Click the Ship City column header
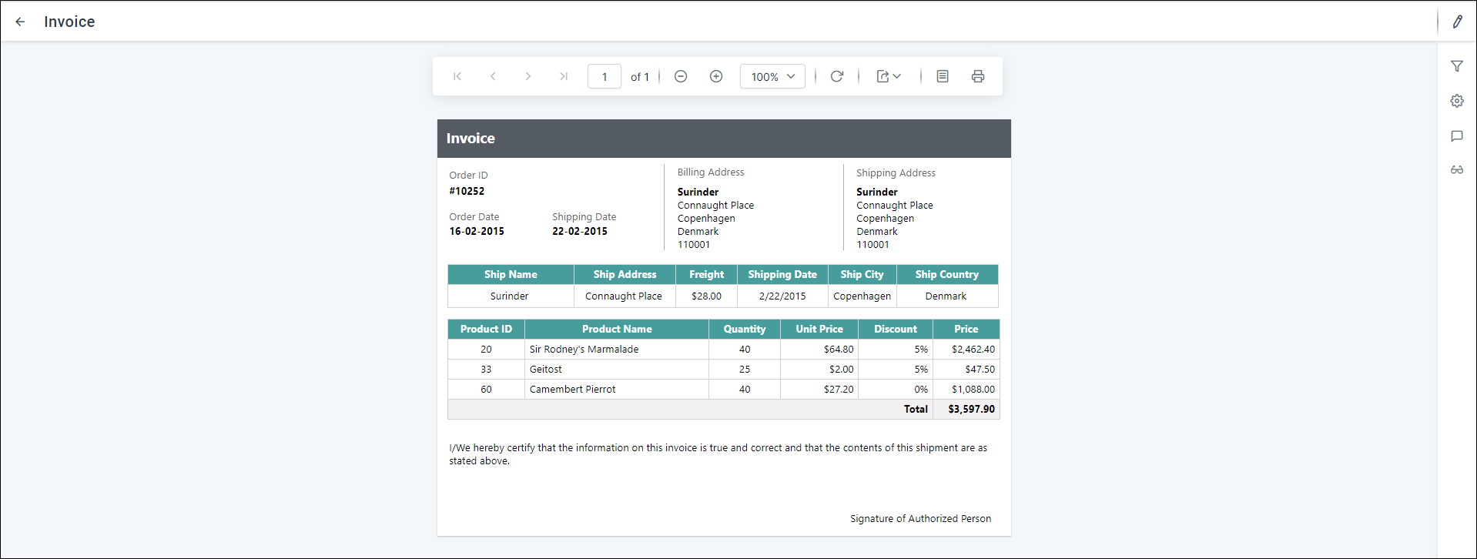The width and height of the screenshot is (1477, 559). (x=862, y=274)
